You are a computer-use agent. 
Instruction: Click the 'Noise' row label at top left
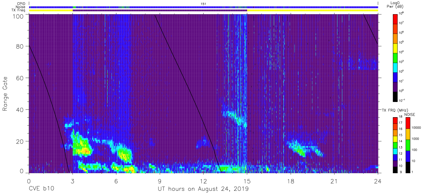point(21,7)
